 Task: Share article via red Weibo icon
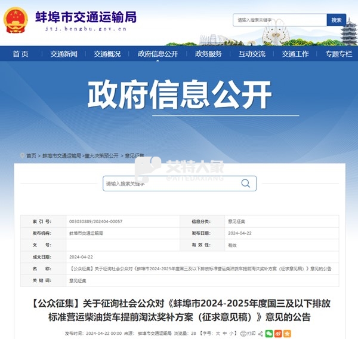coord(279,333)
